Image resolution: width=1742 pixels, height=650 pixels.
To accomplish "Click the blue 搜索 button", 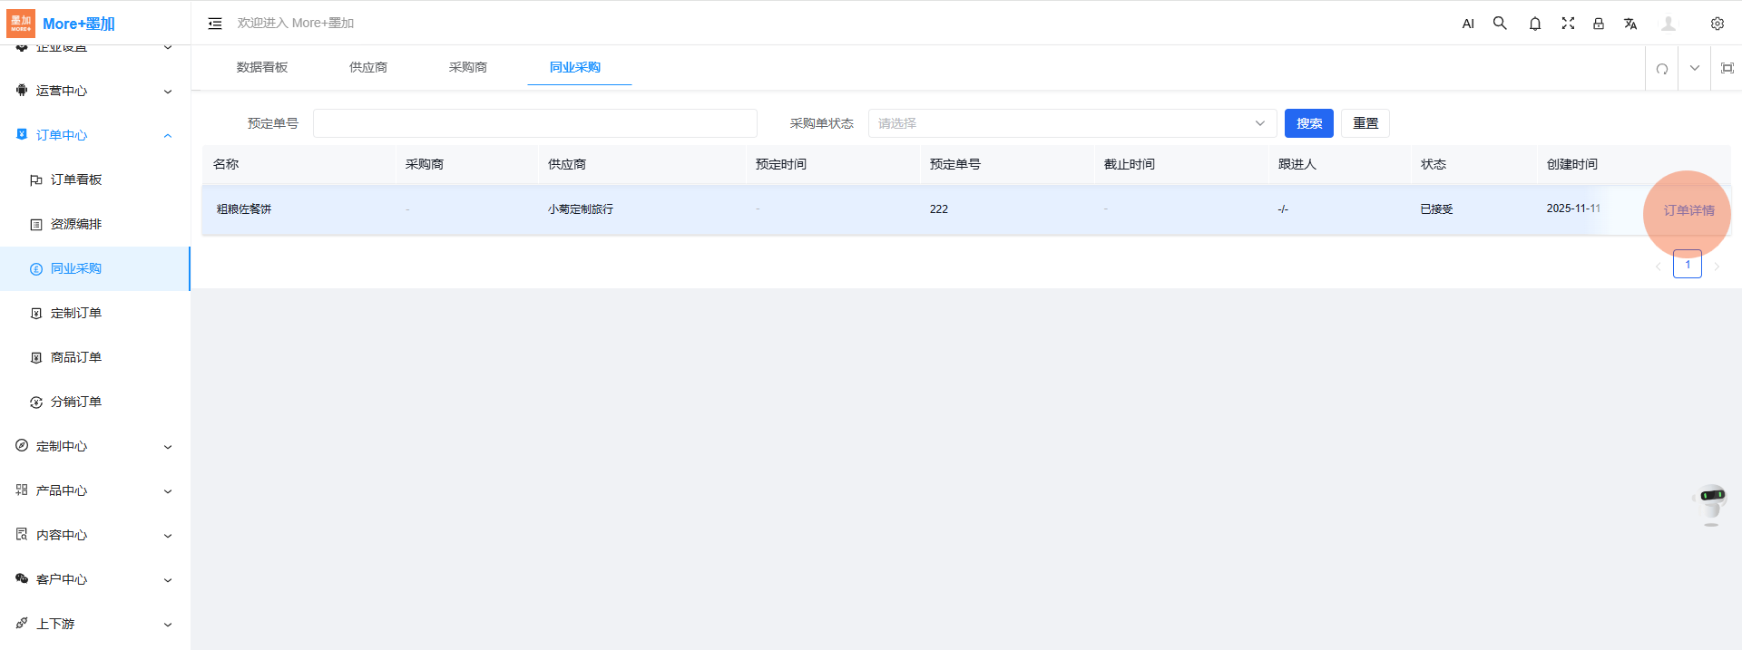I will pos(1308,123).
